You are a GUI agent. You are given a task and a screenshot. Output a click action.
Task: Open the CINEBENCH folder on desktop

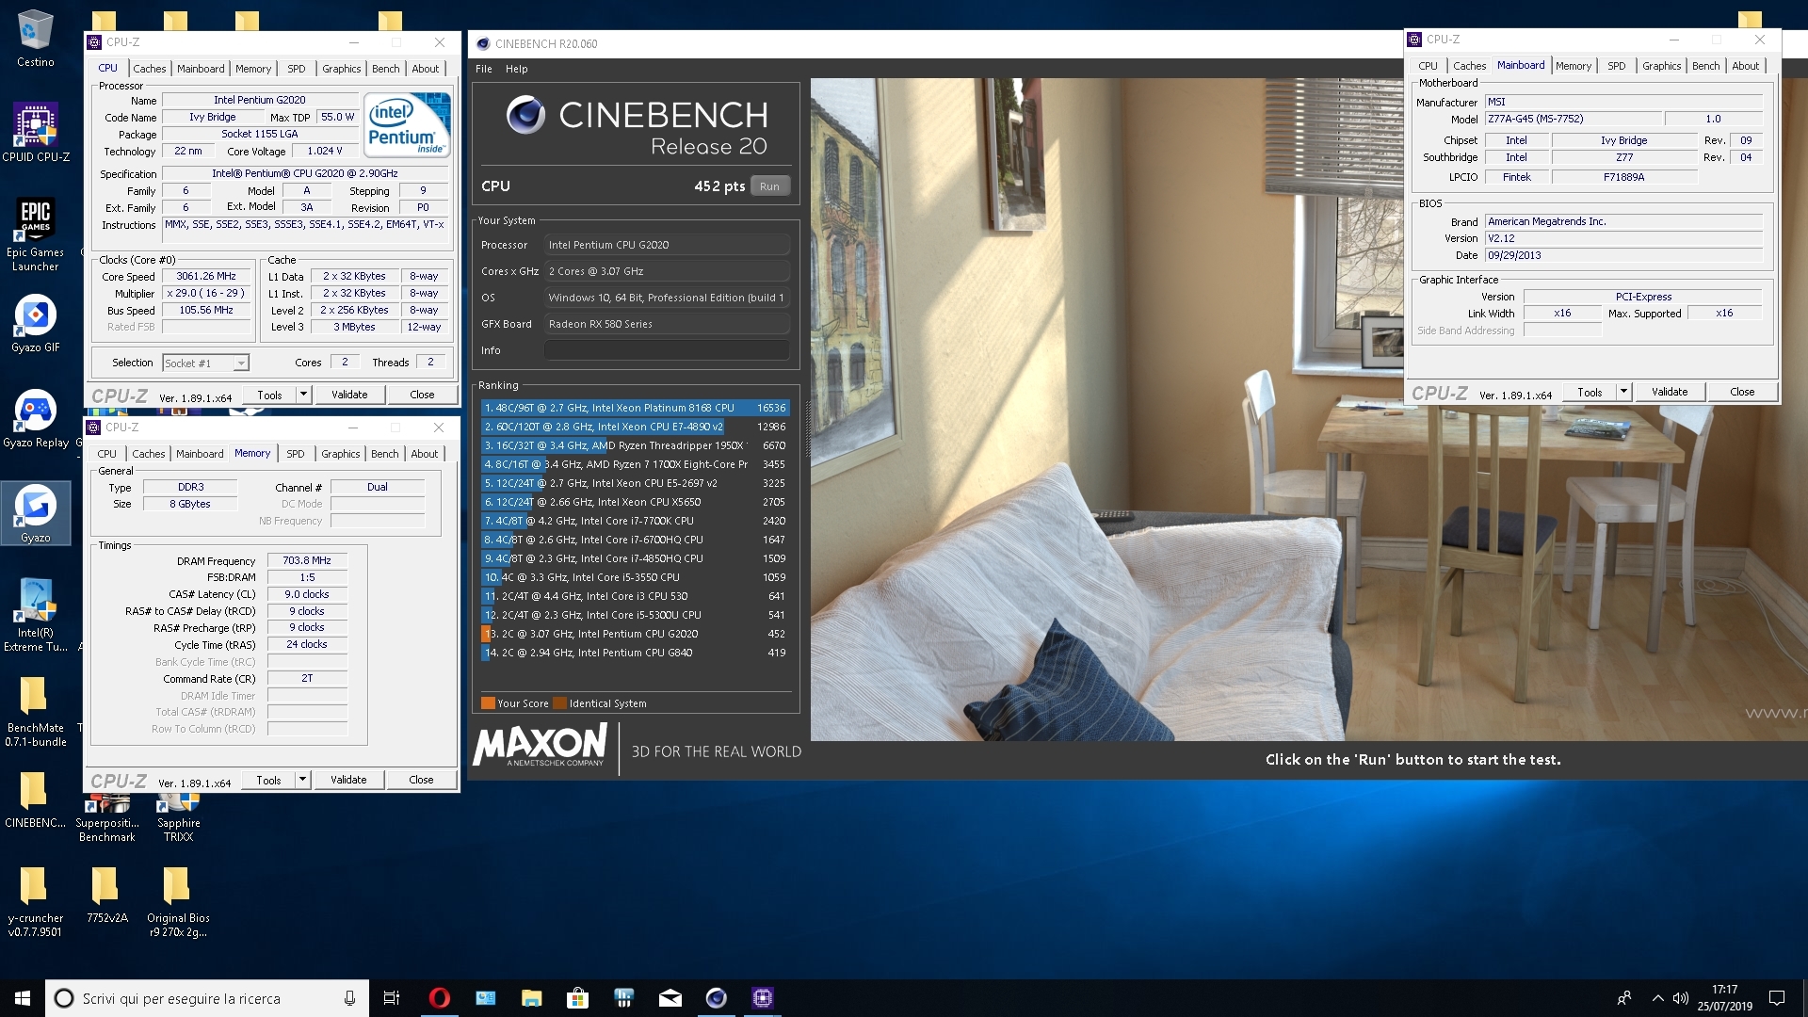pyautogui.click(x=35, y=800)
